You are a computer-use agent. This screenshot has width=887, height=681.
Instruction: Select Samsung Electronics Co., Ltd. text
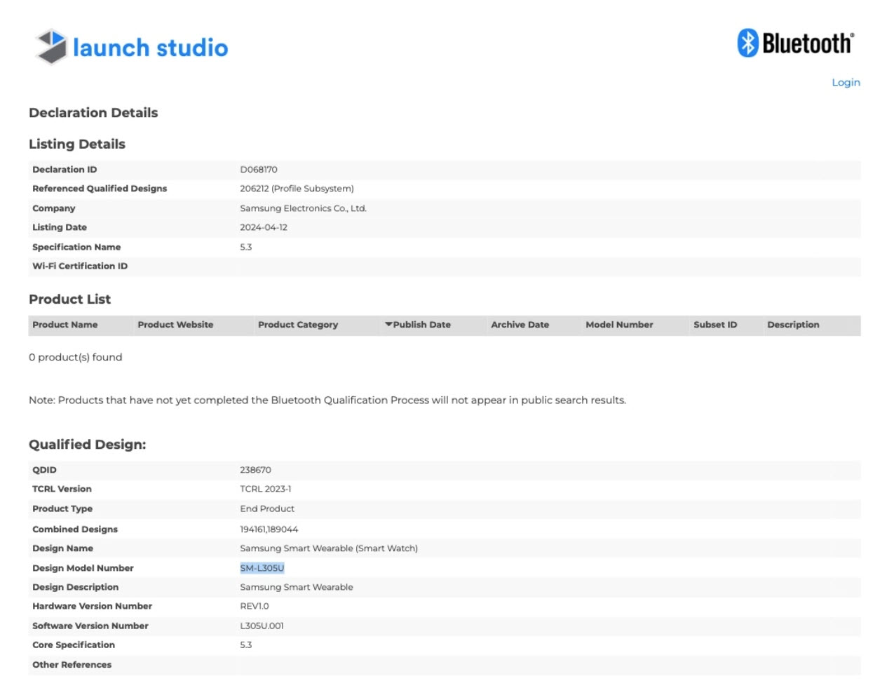click(x=303, y=208)
